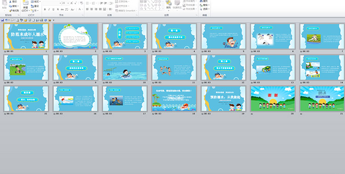Select slide 1 thumbnail titled 防范未成年人溺水
This screenshot has height=174, width=345.
pos(26,36)
